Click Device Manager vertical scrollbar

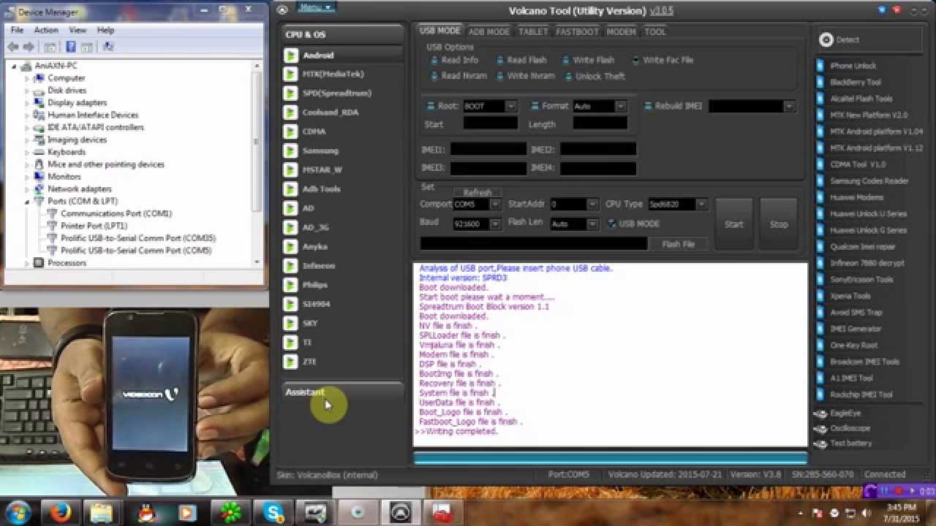[257, 164]
